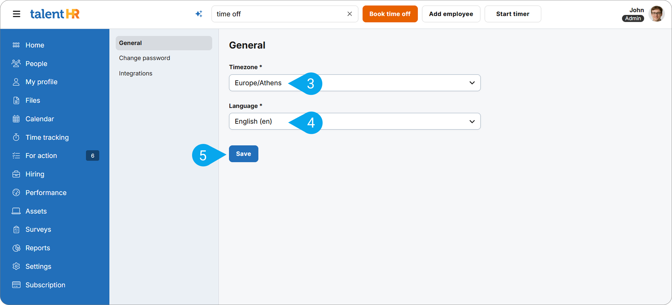672x305 pixels.
Task: Open John's admin profile menu
Action: [656, 14]
